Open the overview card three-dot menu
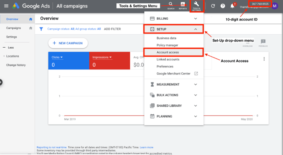Image resolution: width=283 pixels, height=155 pixels. click(264, 59)
